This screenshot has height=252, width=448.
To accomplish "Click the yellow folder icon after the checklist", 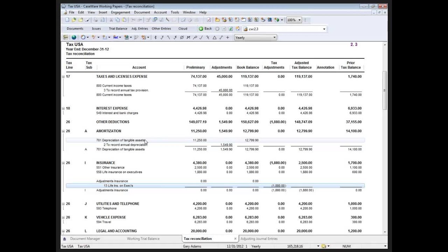I will click(217, 20).
